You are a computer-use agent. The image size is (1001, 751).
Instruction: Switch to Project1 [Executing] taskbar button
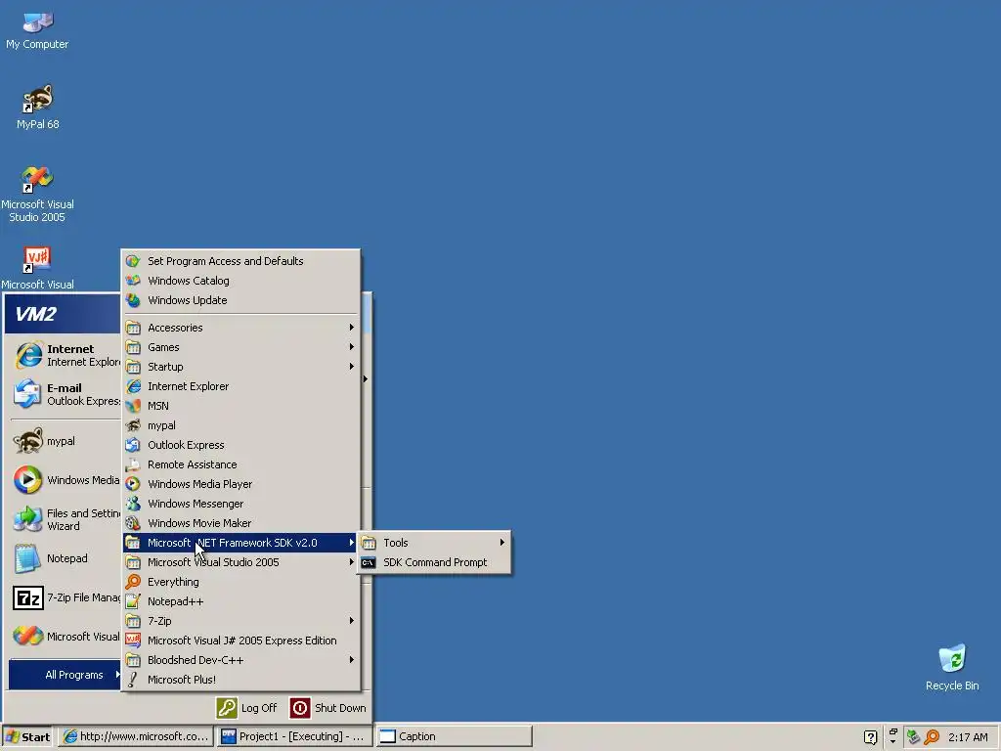[294, 737]
